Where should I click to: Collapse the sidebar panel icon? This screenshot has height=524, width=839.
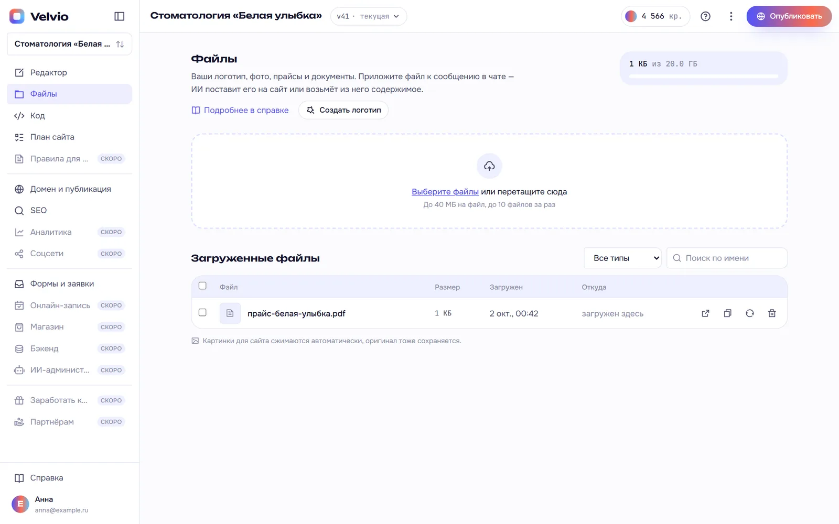pos(120,16)
